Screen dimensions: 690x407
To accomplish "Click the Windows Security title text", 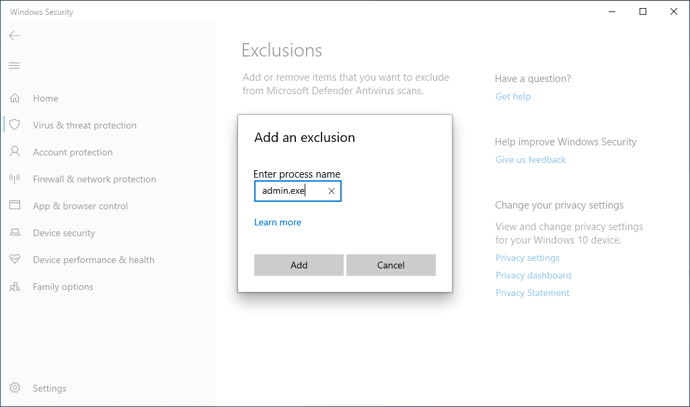I will tap(42, 12).
